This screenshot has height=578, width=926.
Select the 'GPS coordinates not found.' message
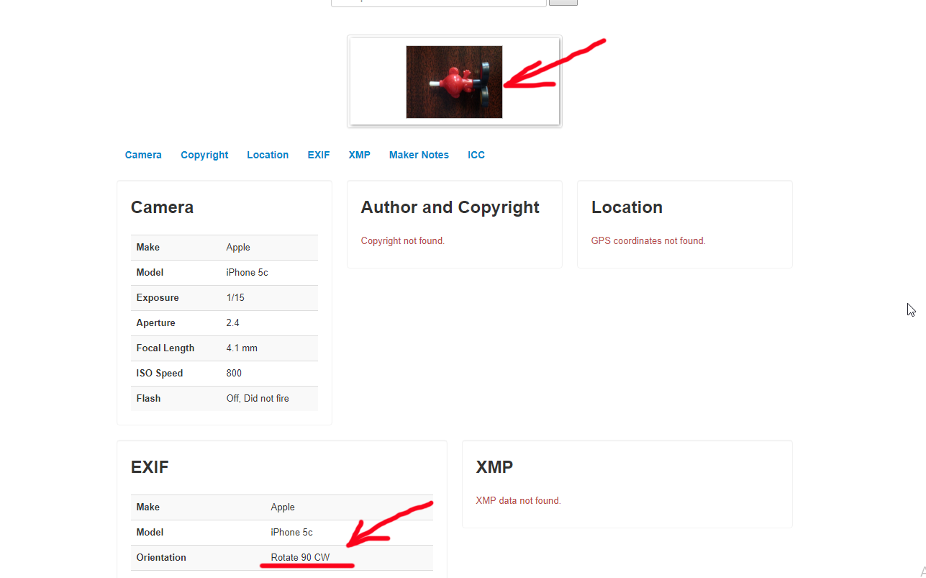tap(648, 240)
